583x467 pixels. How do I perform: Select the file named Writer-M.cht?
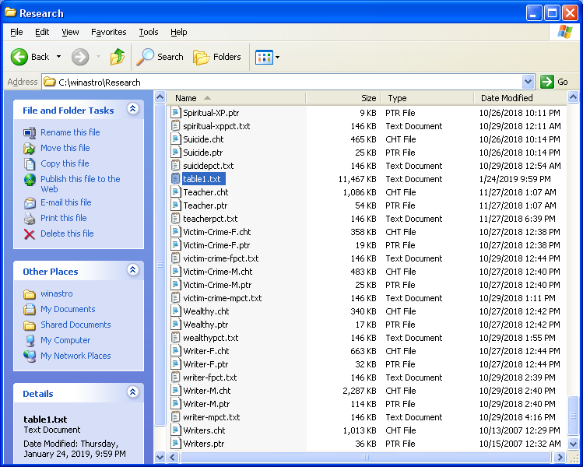tap(207, 391)
